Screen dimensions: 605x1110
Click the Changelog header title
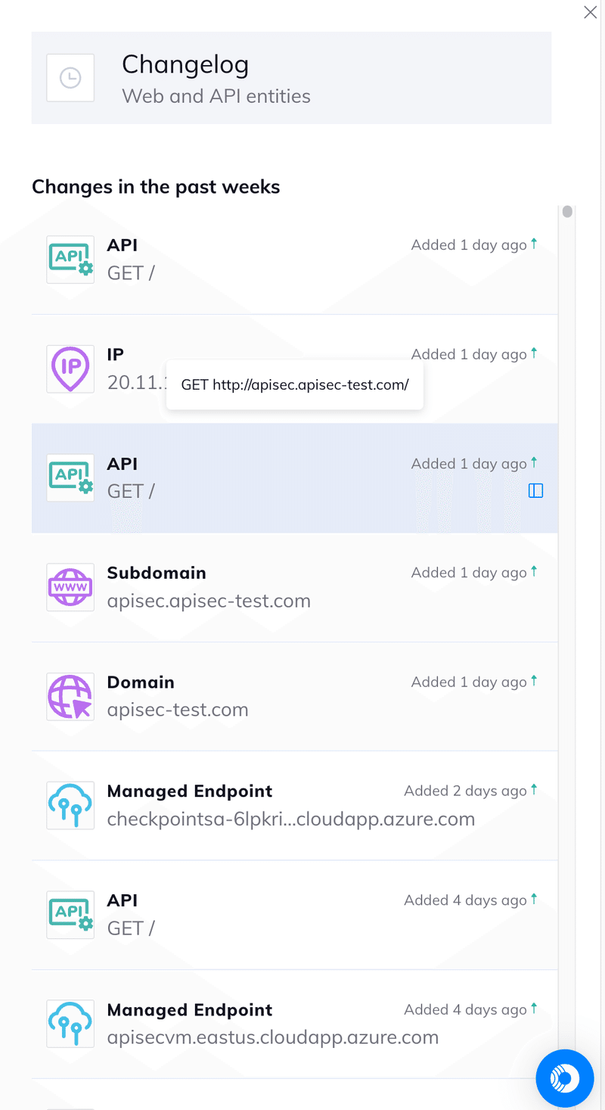(x=185, y=64)
